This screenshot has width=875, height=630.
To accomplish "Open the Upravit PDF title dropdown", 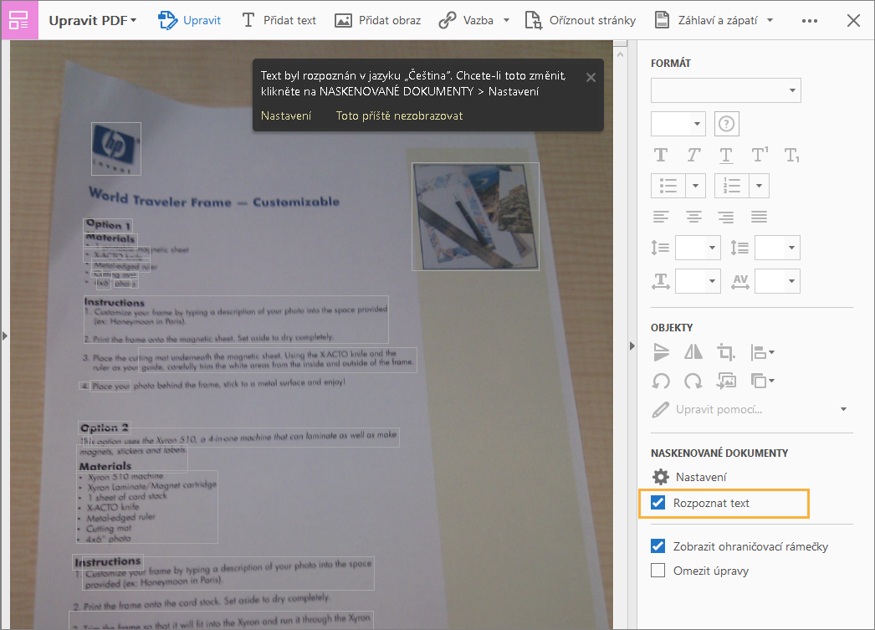I will tap(93, 21).
